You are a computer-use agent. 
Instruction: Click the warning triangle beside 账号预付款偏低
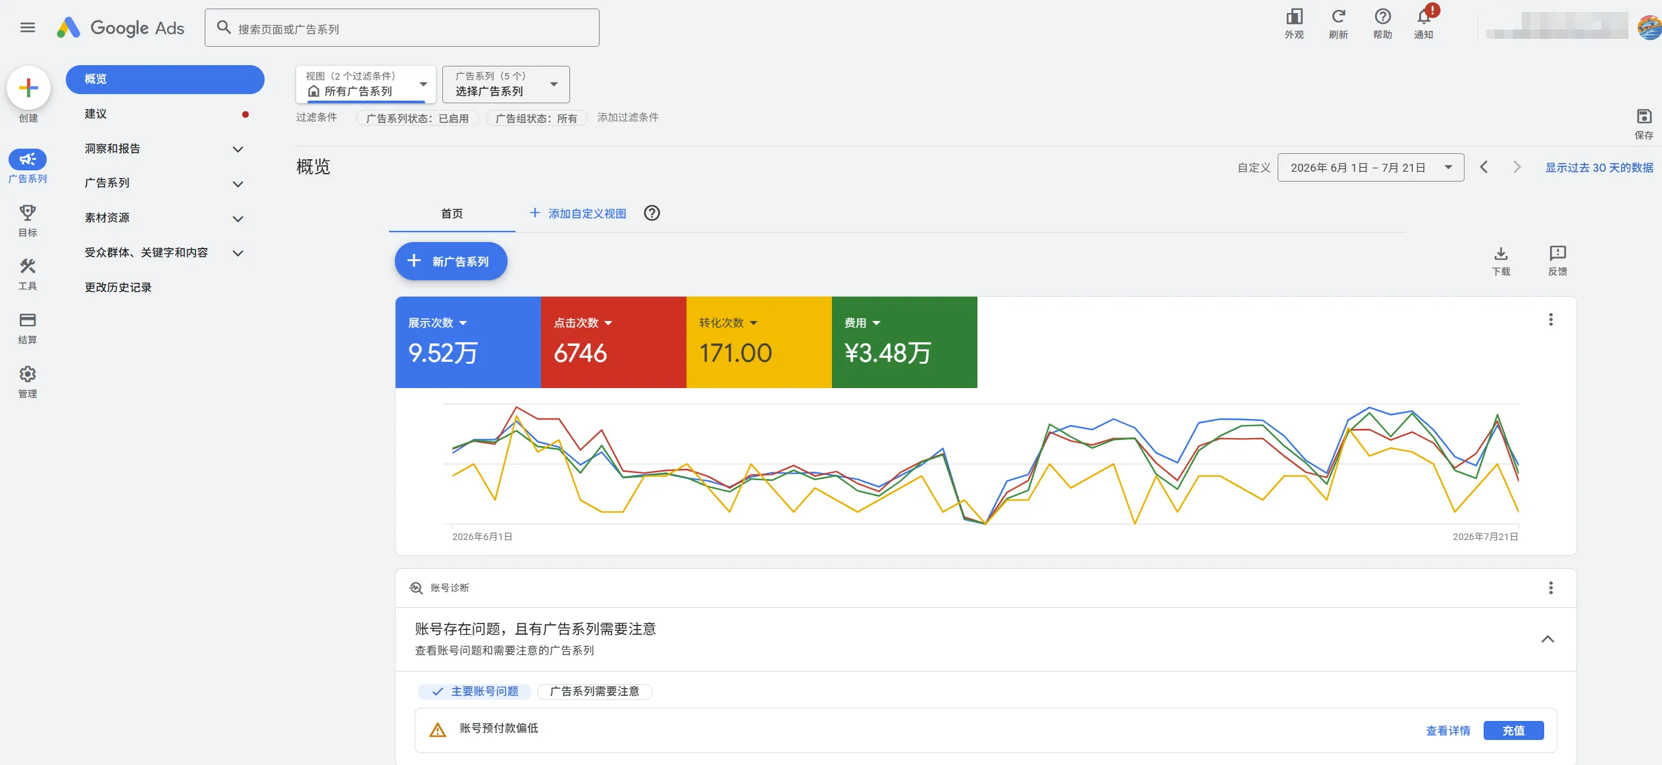pyautogui.click(x=438, y=729)
